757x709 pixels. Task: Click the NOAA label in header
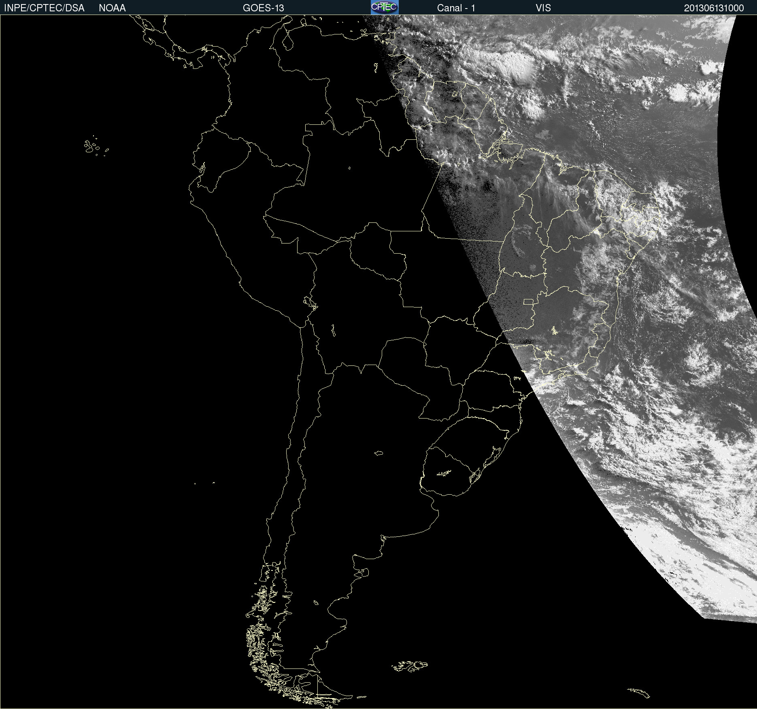[x=112, y=8]
